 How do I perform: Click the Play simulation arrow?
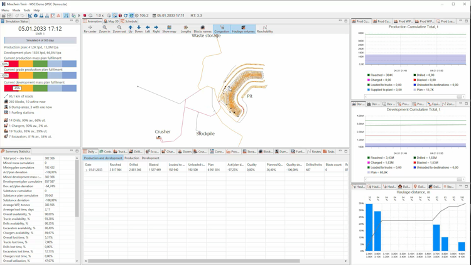point(79,15)
